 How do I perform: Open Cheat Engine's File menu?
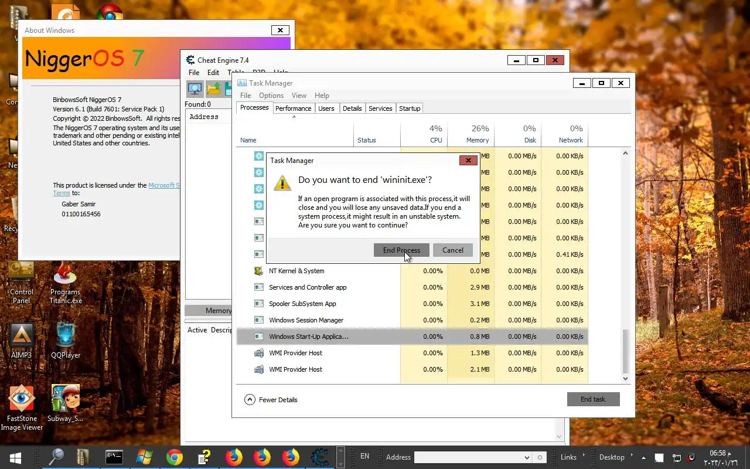click(194, 73)
